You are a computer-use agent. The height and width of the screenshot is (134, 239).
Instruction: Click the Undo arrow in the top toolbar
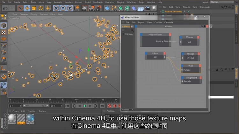(x=5, y=8)
